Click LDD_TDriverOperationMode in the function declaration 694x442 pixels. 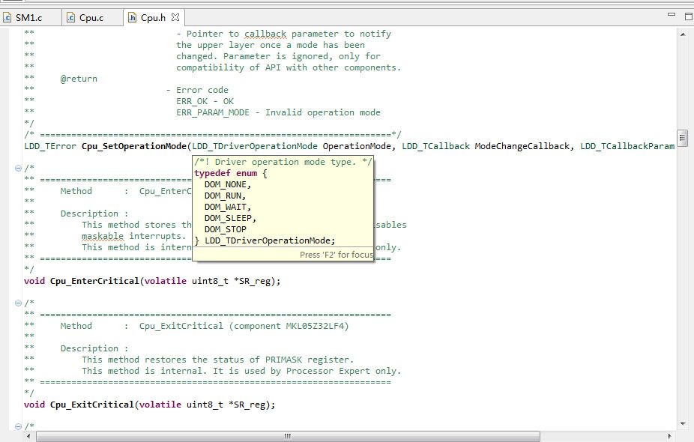pyautogui.click(x=255, y=146)
